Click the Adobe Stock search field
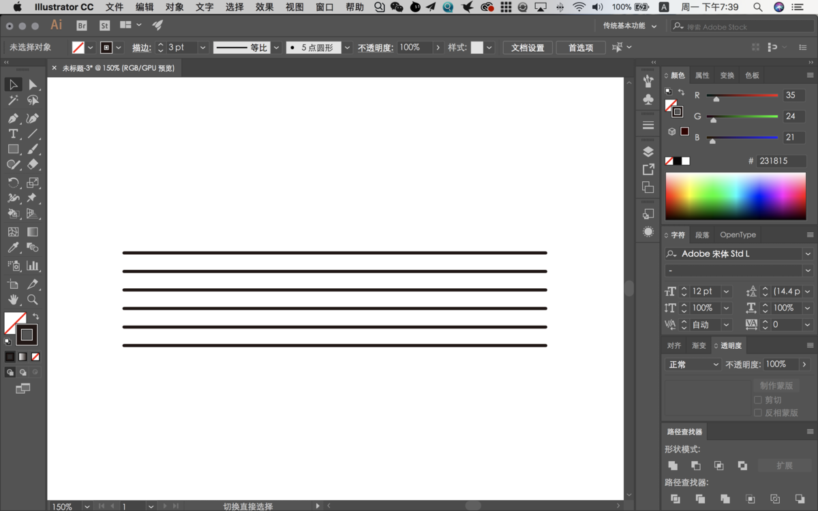The height and width of the screenshot is (511, 818). 742,27
